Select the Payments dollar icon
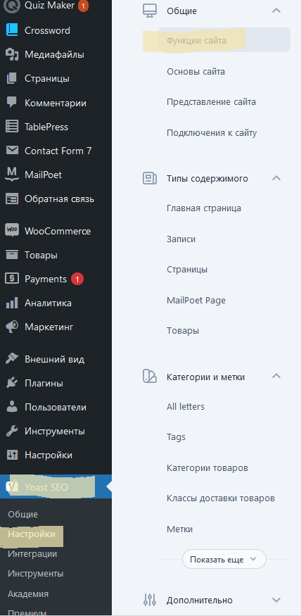301x616 pixels. (12, 279)
